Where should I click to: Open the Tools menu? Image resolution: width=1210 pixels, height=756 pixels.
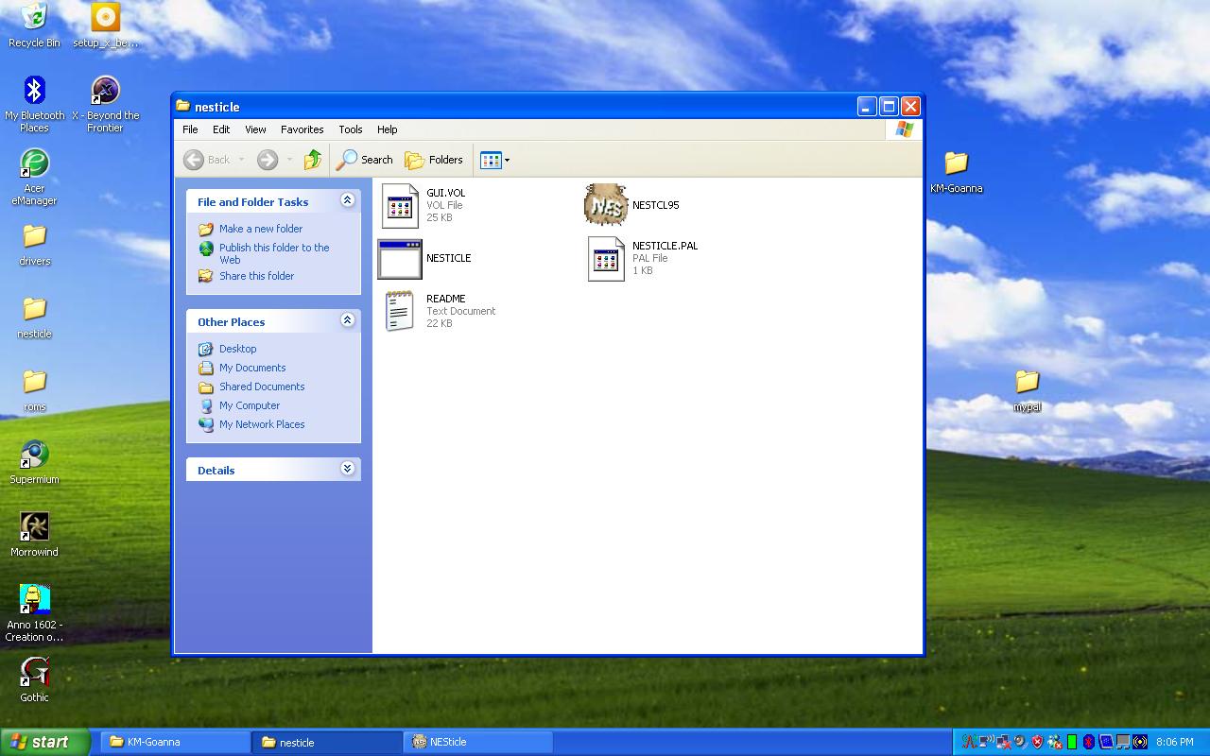coord(350,129)
